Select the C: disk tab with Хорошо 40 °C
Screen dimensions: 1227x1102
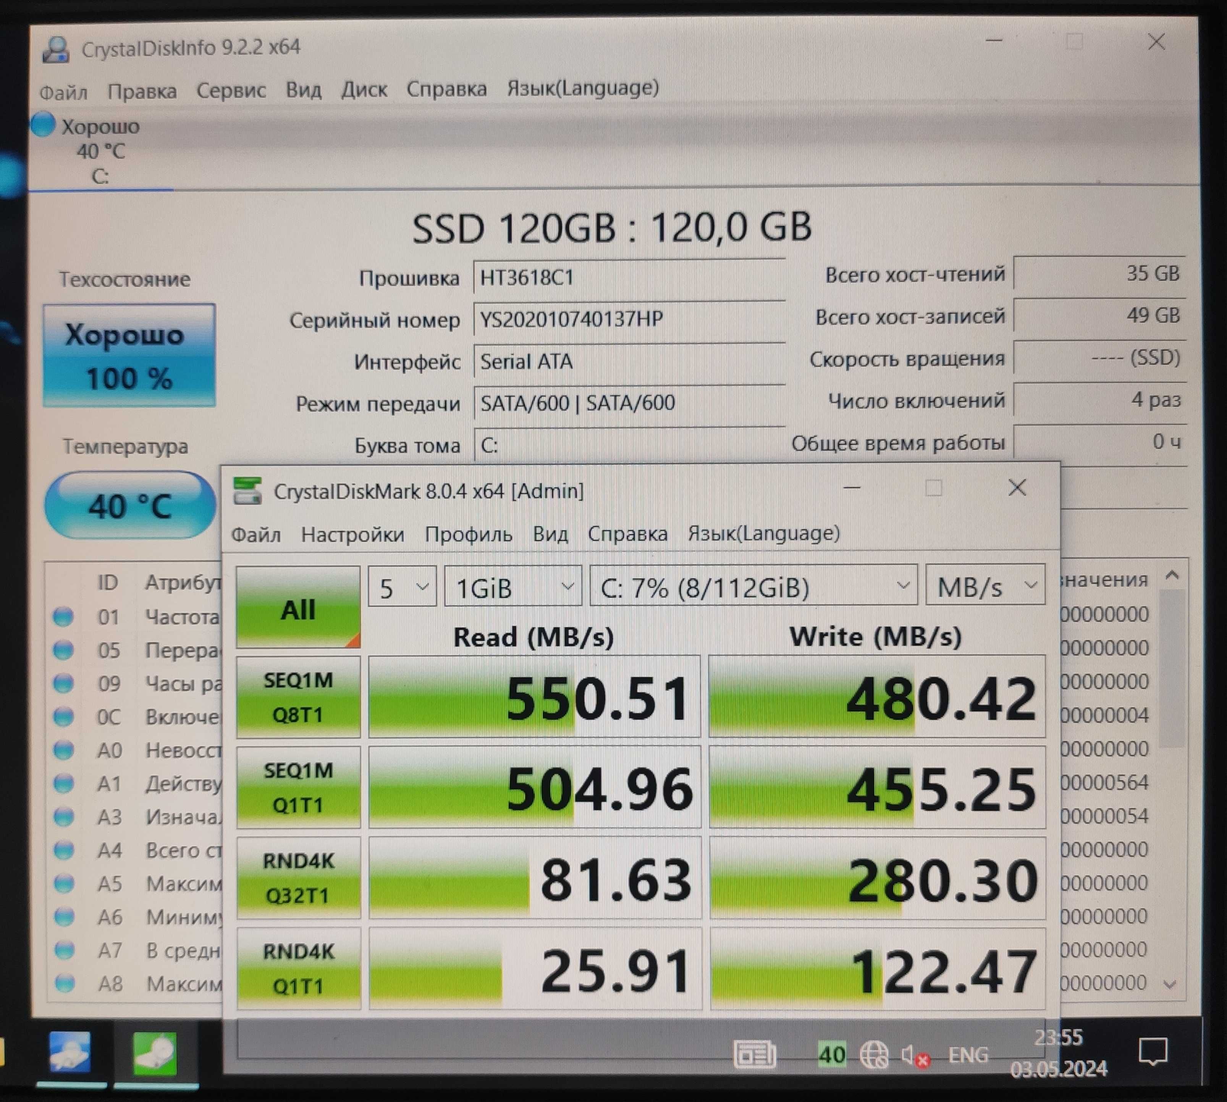tap(100, 150)
